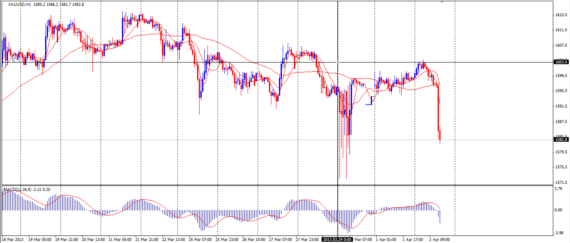Image resolution: width=570 pixels, height=243 pixels.
Task: Click the 22 Mar 13:00 time label
Action: [174, 240]
